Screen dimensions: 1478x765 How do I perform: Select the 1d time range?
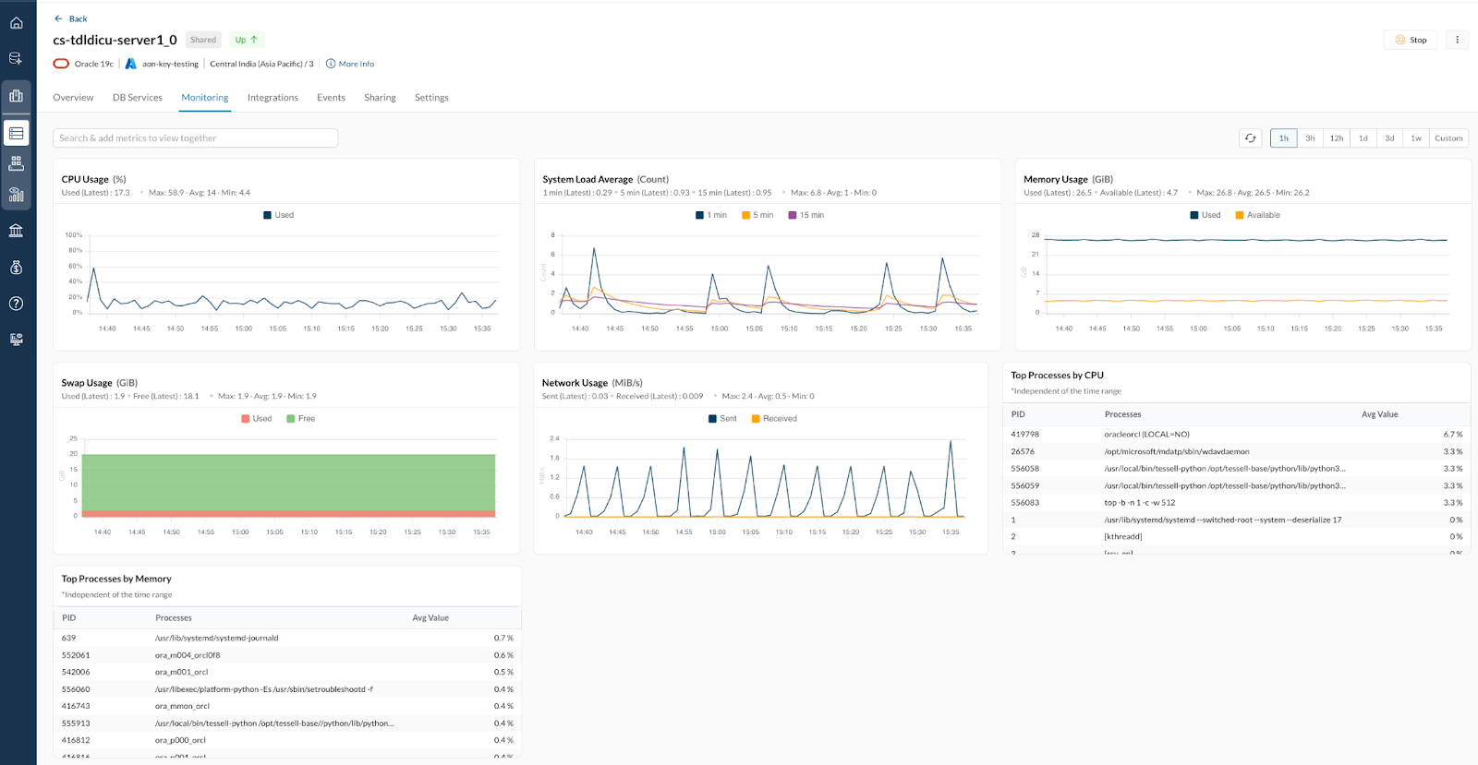tap(1363, 138)
